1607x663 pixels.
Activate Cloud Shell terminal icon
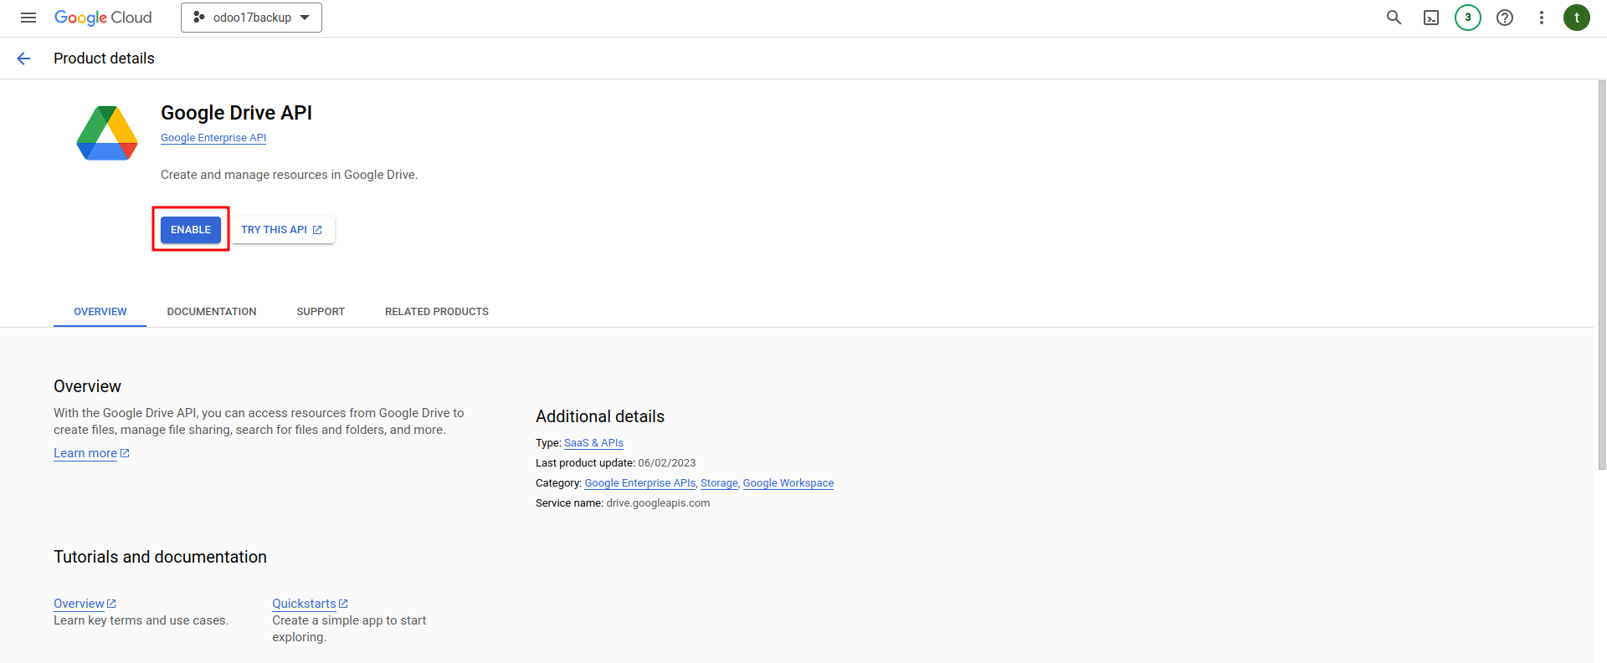[x=1431, y=18]
